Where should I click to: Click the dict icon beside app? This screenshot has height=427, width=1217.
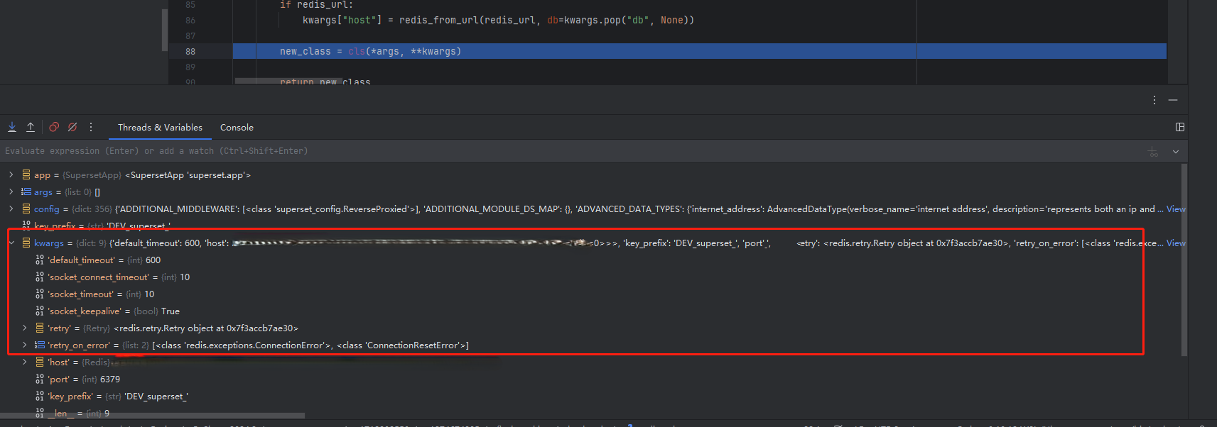point(26,174)
